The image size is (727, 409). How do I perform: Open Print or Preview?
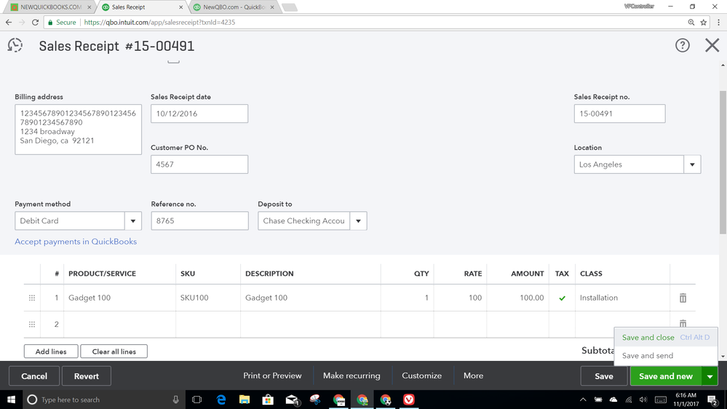[272, 376]
